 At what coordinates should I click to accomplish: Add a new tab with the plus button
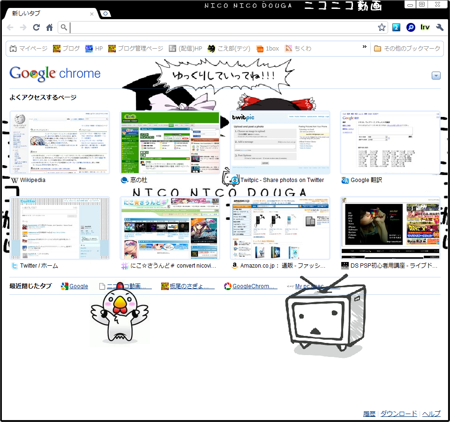point(105,14)
